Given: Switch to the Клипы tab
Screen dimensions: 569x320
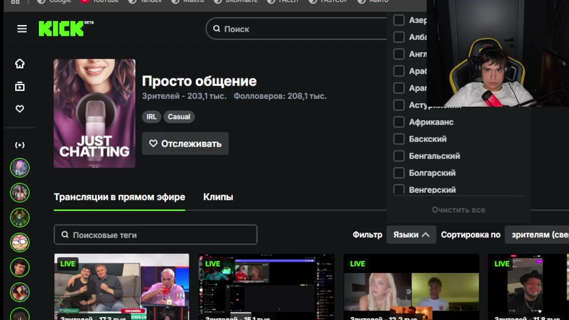Looking at the screenshot, I should coord(218,197).
